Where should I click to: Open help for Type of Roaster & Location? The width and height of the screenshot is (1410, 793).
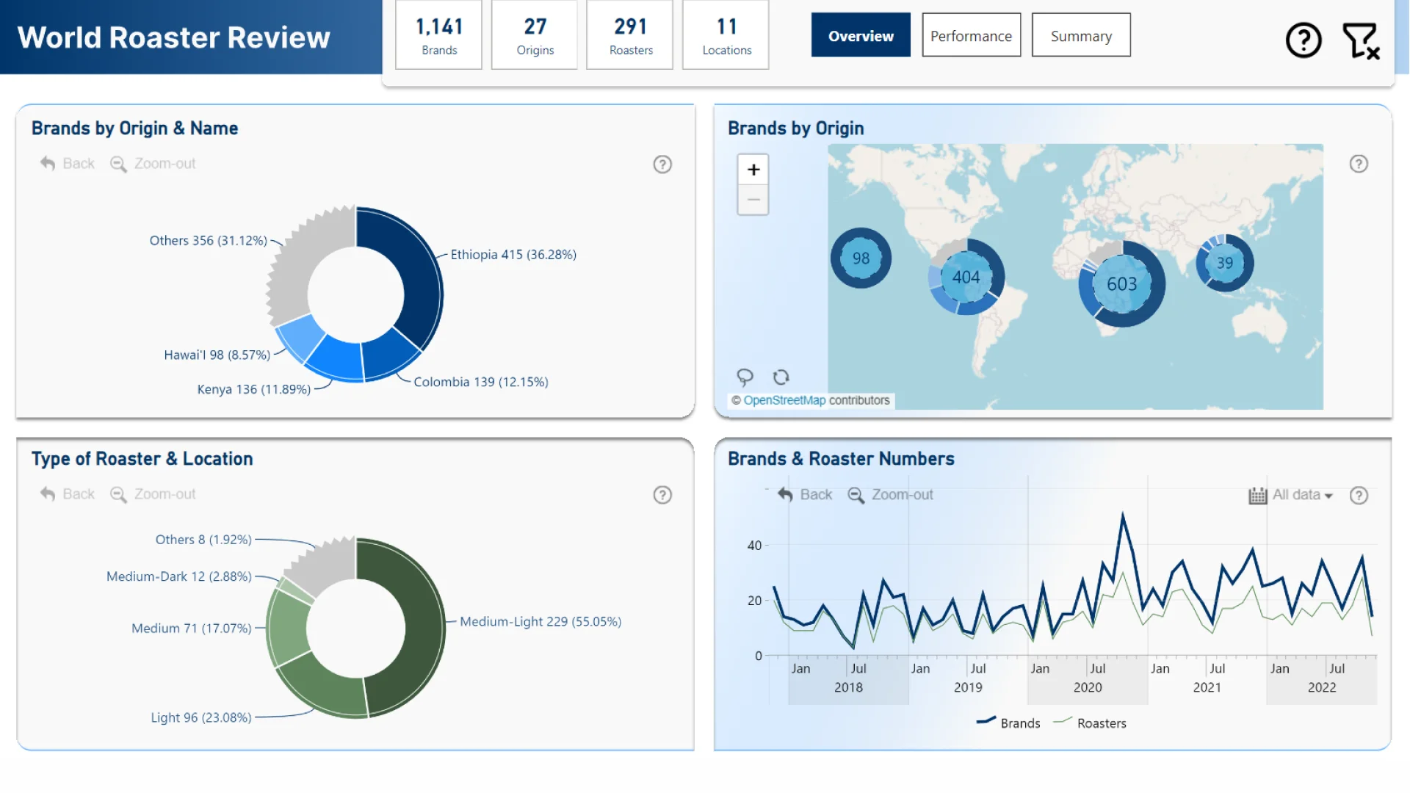click(x=662, y=495)
